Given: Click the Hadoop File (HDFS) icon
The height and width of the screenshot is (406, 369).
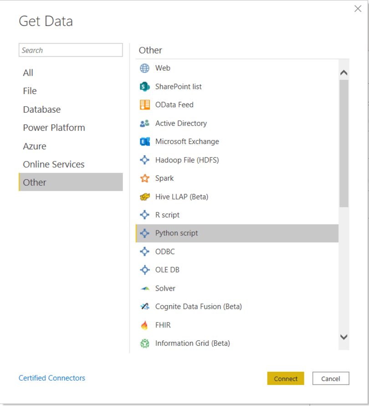Looking at the screenshot, I should pyautogui.click(x=144, y=160).
